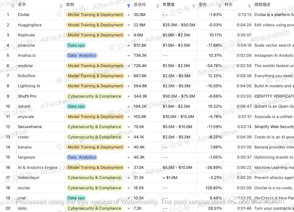Click the Secureframe name cell
The image size is (294, 212).
41,127
